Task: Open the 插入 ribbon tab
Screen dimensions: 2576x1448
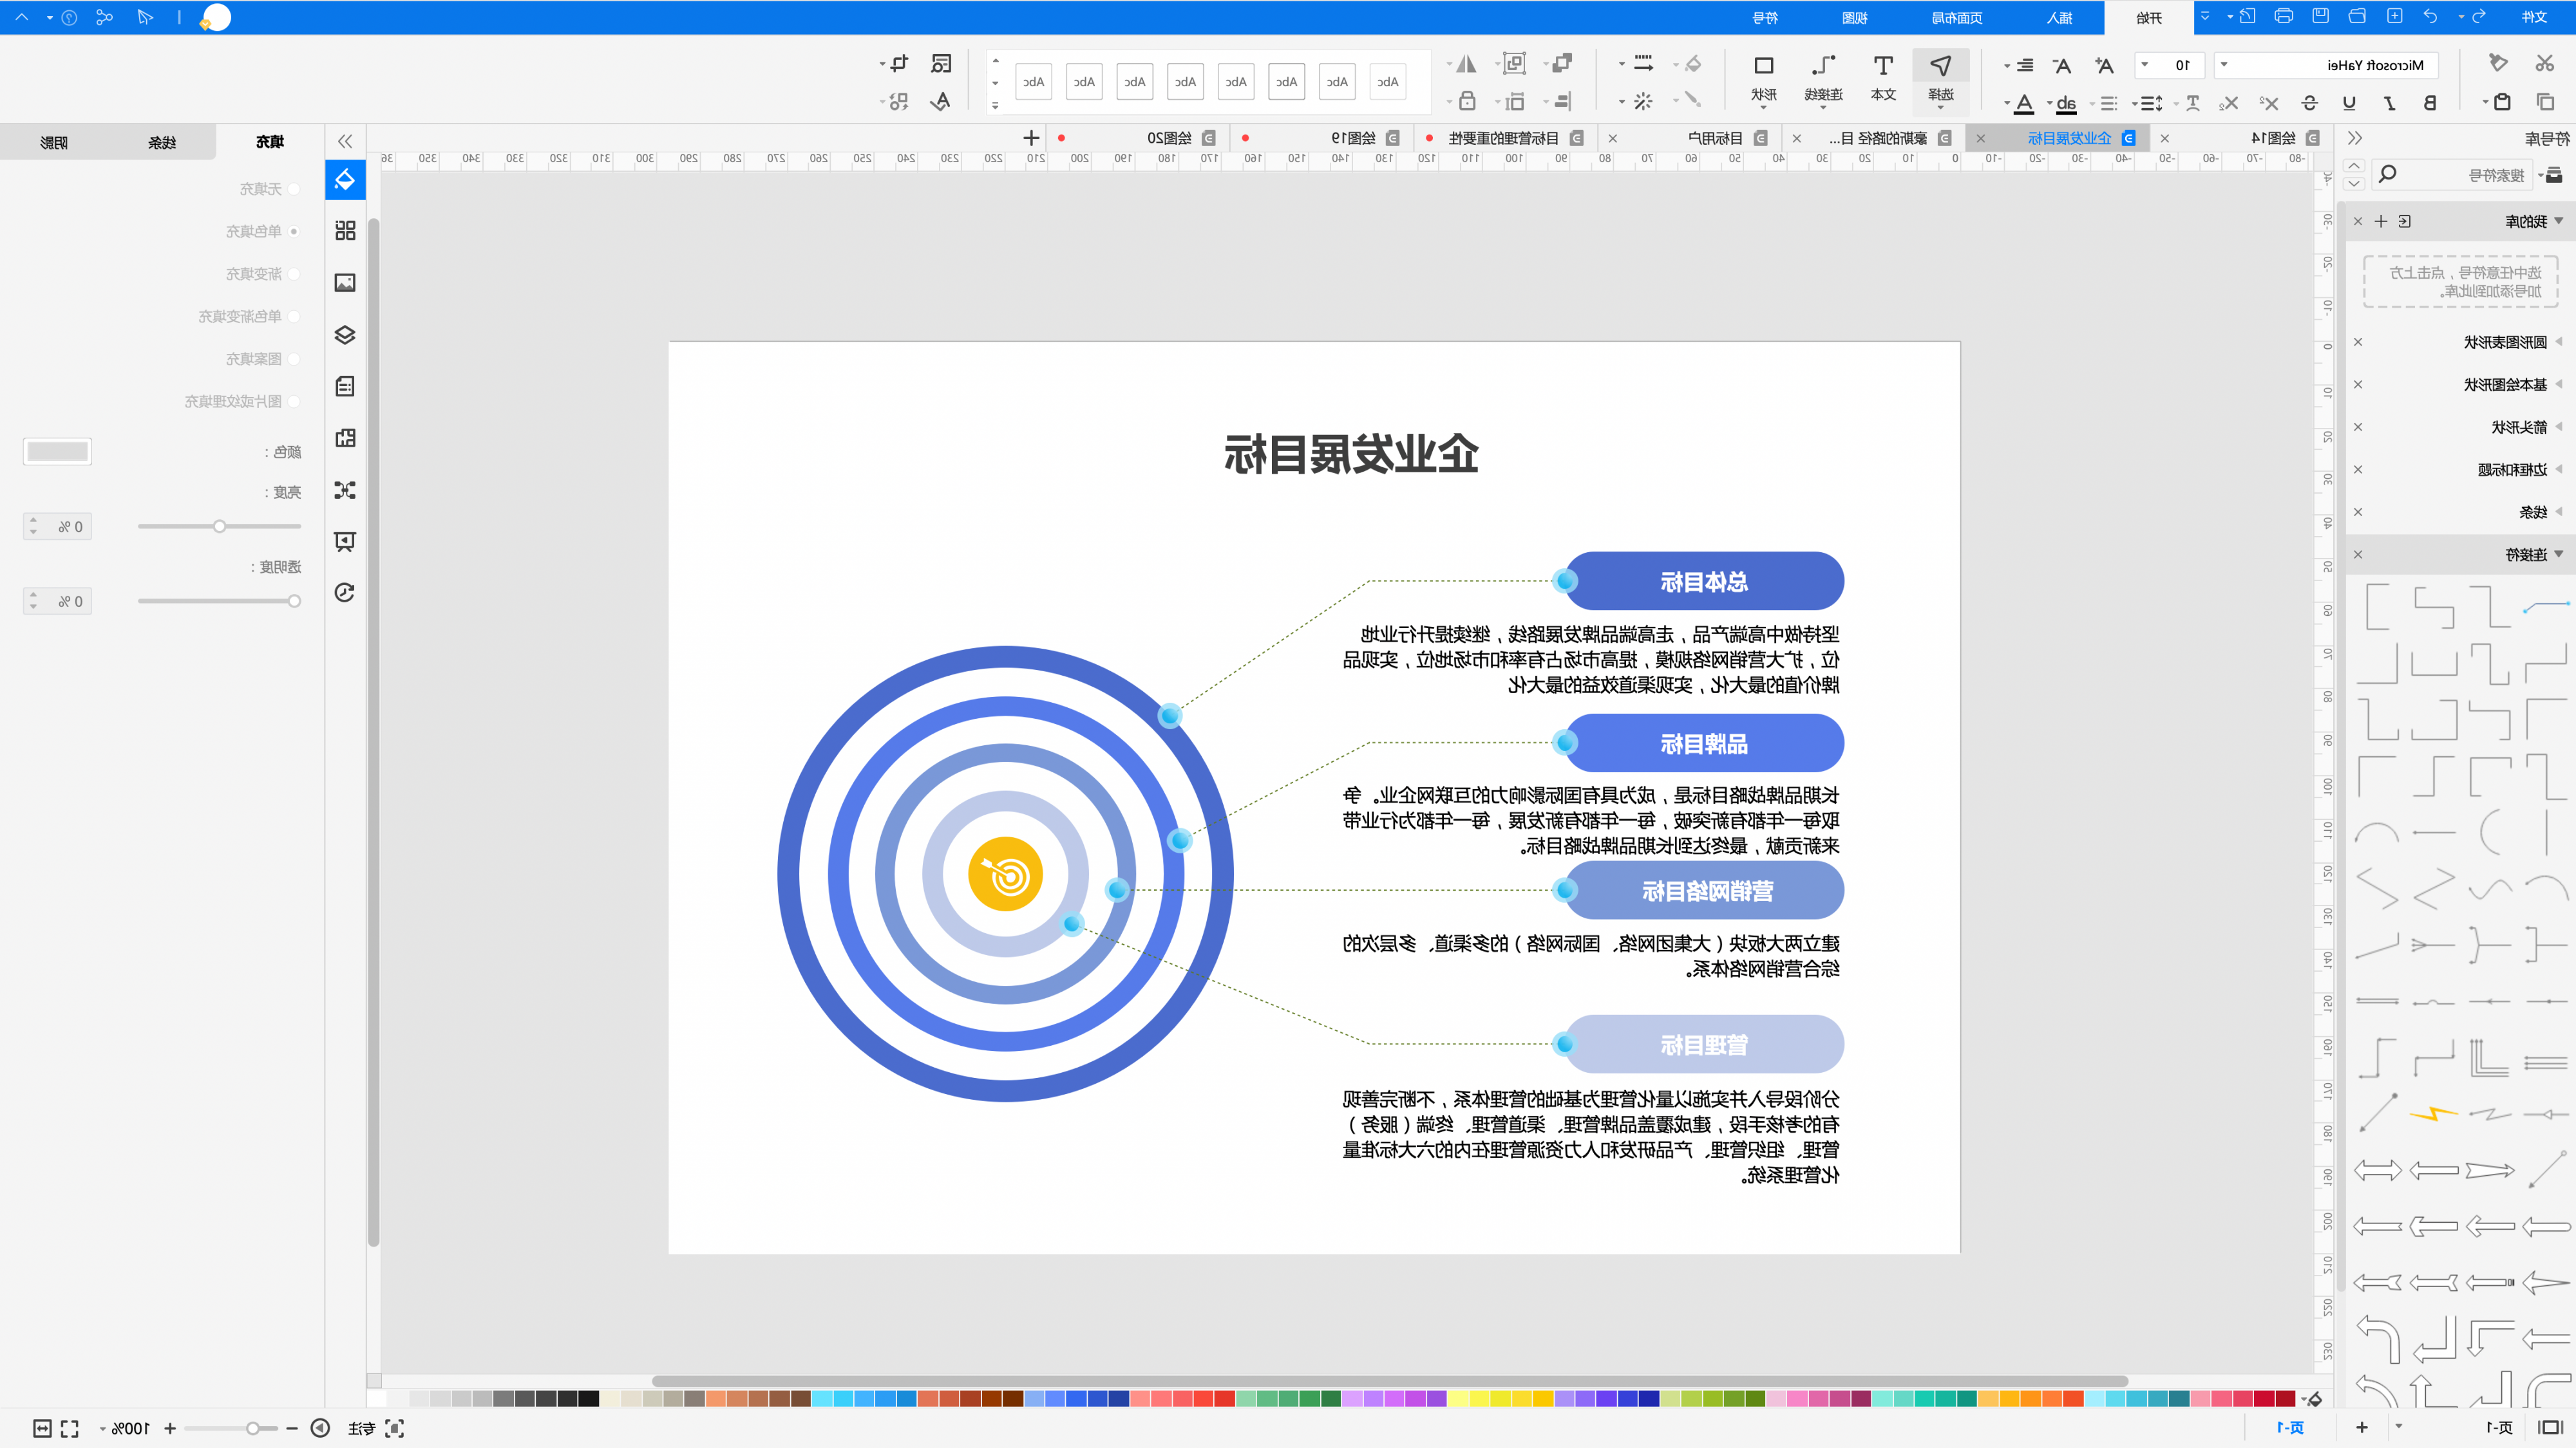Action: coord(2059,17)
